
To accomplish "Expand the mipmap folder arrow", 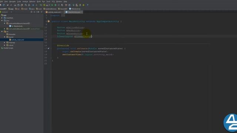I will [5, 42].
